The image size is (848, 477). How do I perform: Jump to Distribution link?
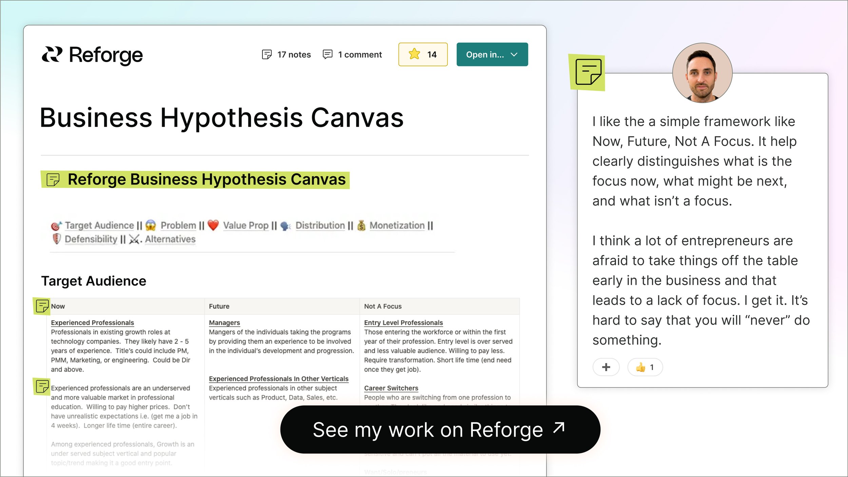320,225
